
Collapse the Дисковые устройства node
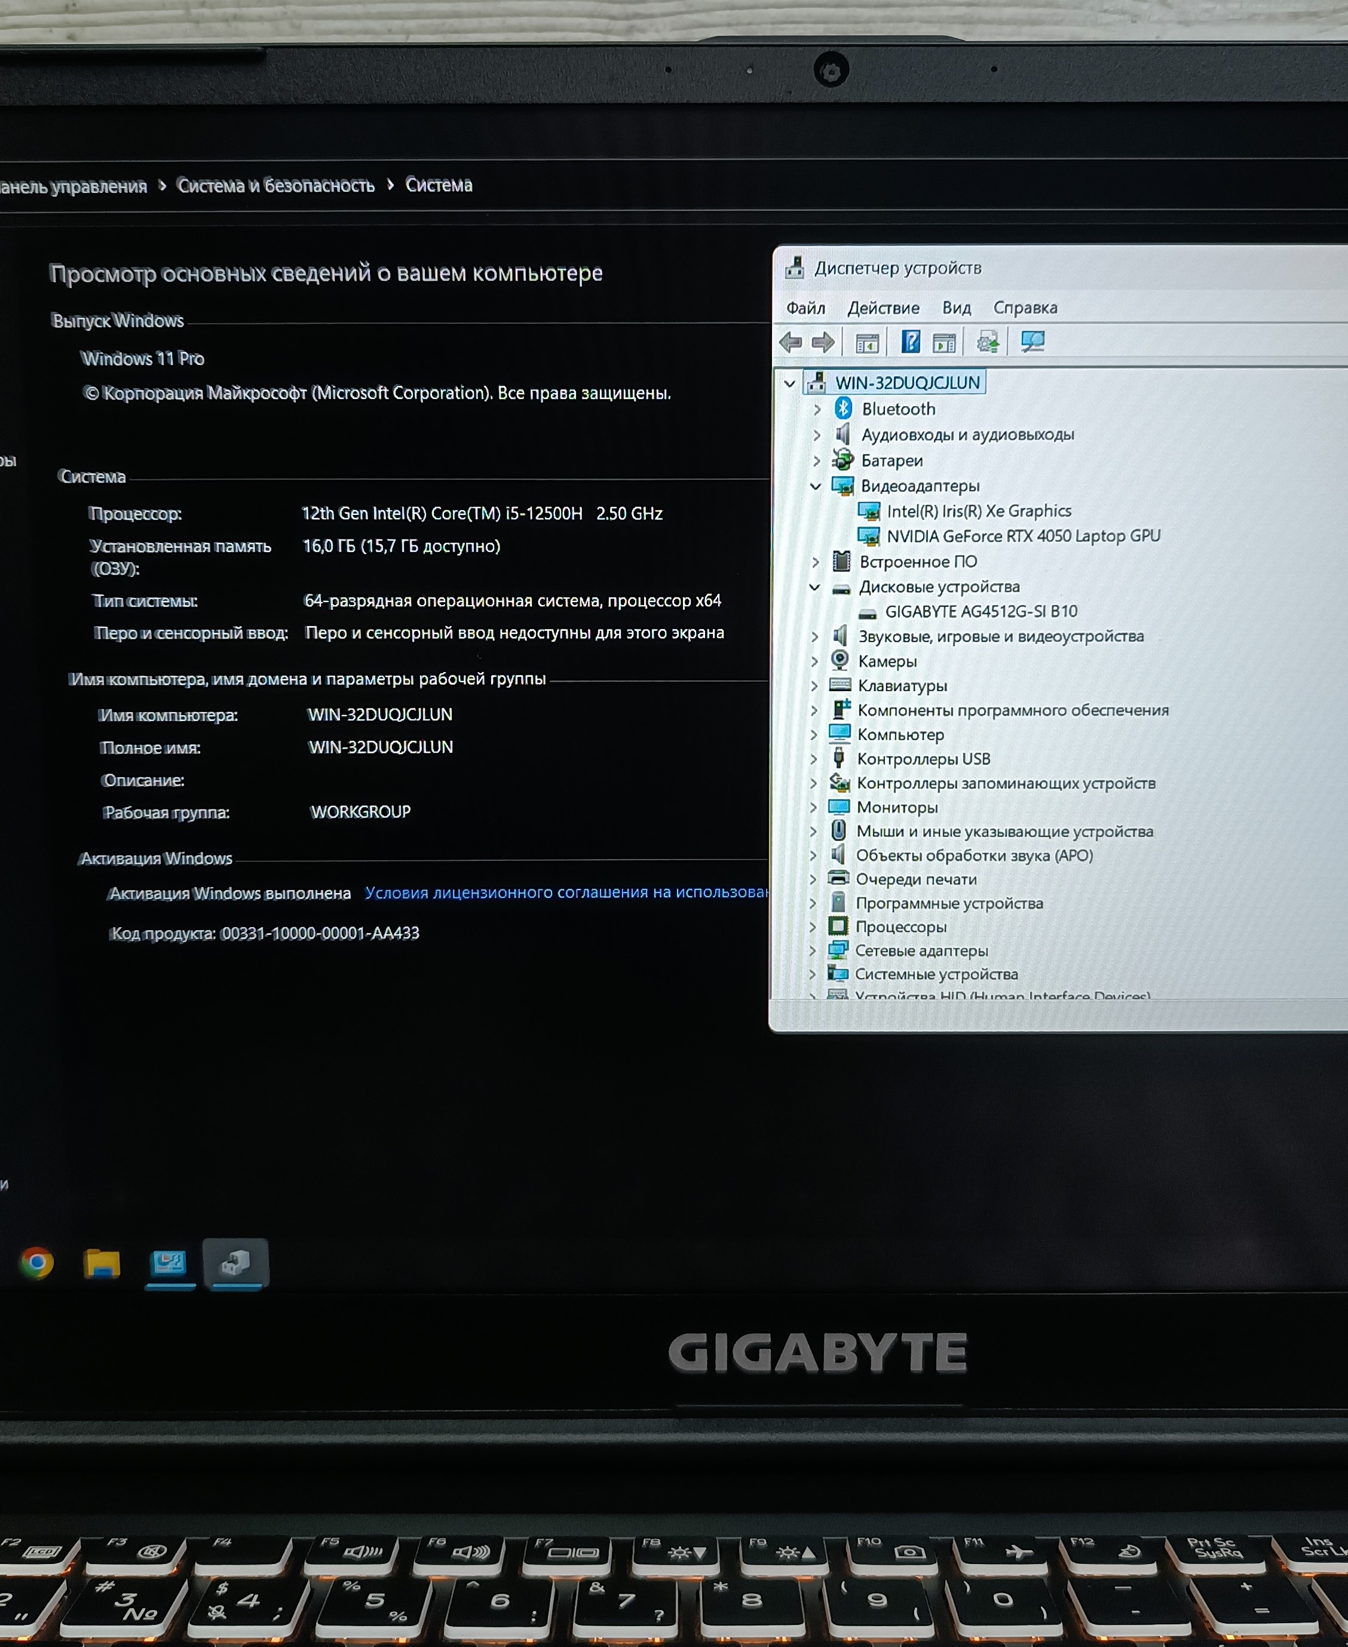click(x=814, y=587)
